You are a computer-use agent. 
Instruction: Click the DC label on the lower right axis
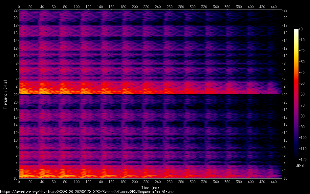pyautogui.click(x=286, y=178)
